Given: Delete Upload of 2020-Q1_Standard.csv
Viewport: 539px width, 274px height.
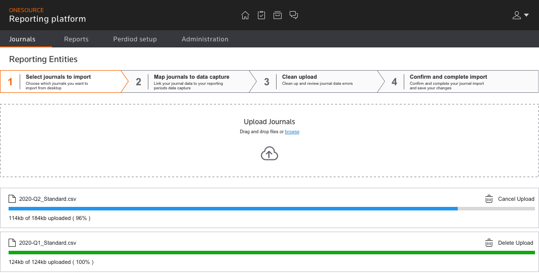Looking at the screenshot, I should tap(516, 243).
